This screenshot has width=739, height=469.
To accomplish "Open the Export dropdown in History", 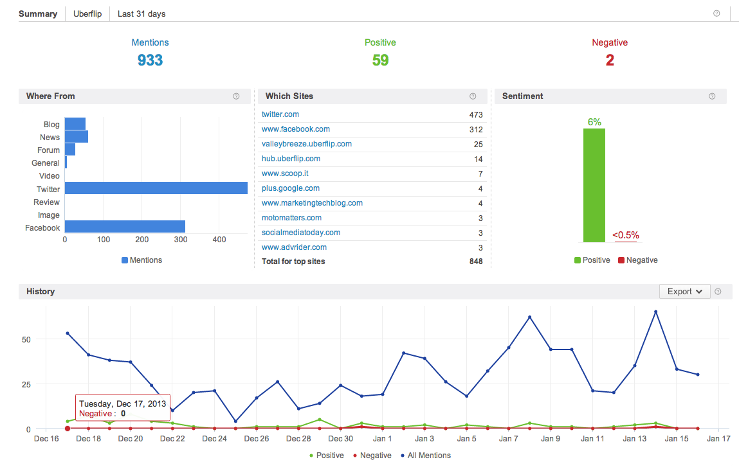I will tap(684, 292).
